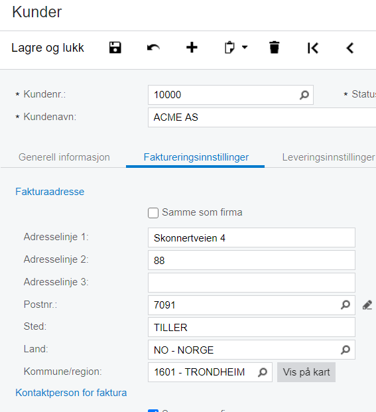376x412 pixels.
Task: Open the clipboard dropdown arrow
Action: (x=245, y=48)
